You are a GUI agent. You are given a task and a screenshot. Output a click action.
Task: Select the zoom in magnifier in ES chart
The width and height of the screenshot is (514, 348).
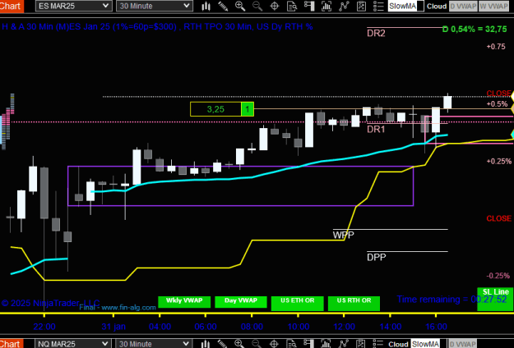point(240,7)
